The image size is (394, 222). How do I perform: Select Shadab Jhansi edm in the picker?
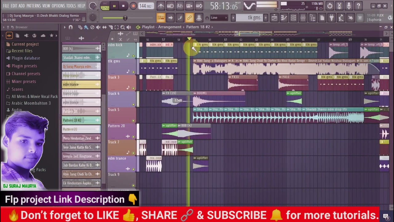tap(81, 58)
